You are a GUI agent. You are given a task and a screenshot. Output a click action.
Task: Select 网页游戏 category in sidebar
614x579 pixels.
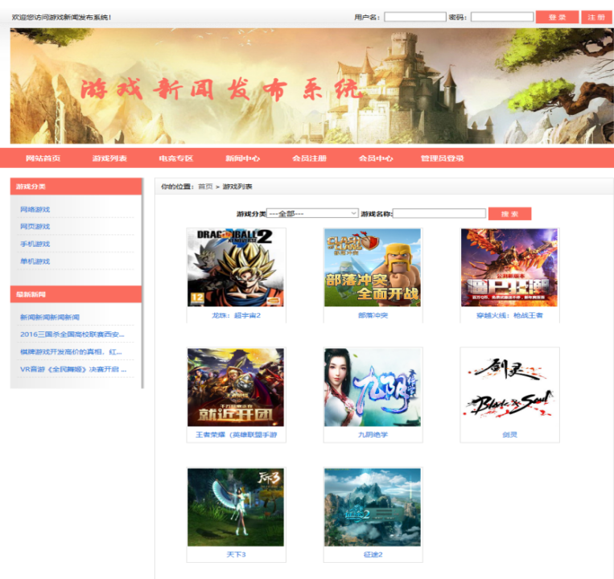point(35,227)
